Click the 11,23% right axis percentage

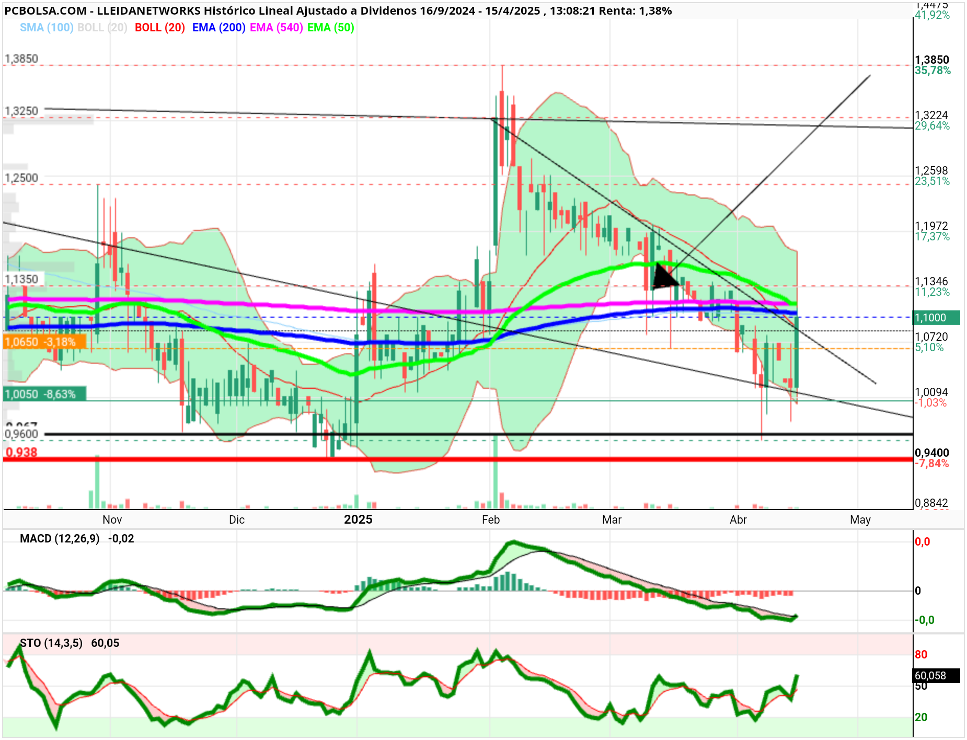point(932,292)
